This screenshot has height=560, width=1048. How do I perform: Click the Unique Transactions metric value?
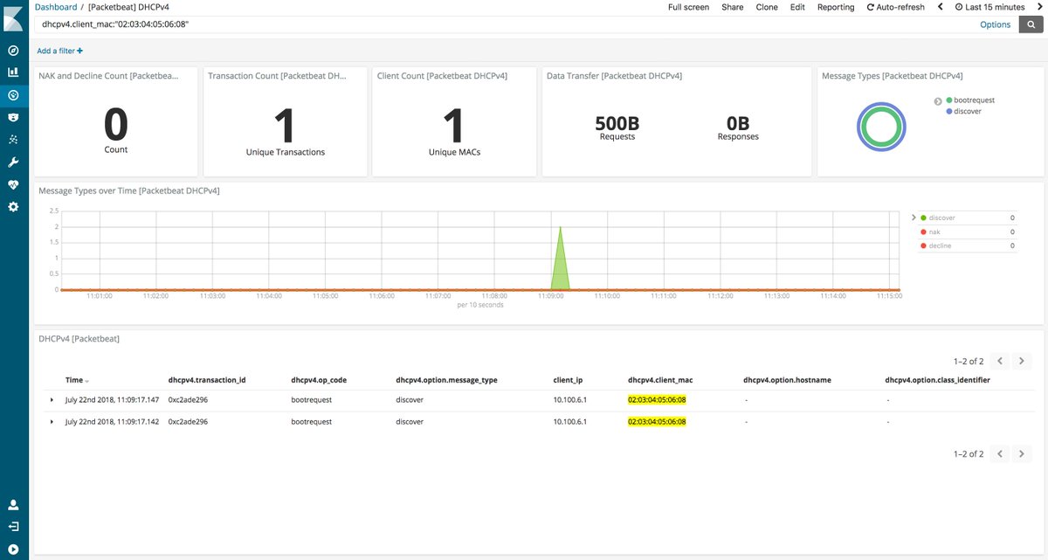pyautogui.click(x=285, y=126)
